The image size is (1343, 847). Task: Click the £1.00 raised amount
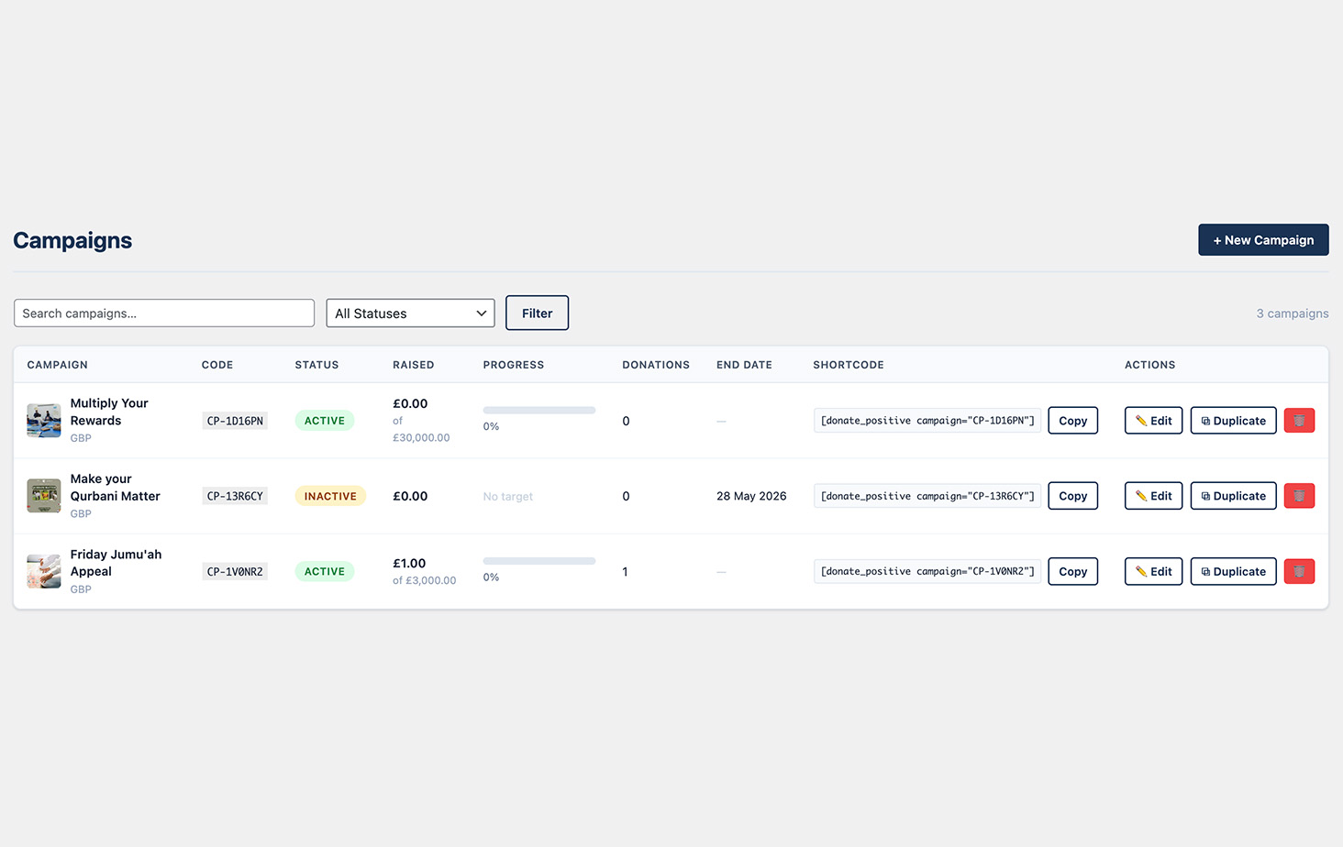[409, 563]
